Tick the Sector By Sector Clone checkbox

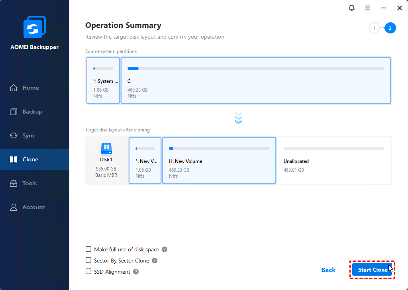(88, 261)
